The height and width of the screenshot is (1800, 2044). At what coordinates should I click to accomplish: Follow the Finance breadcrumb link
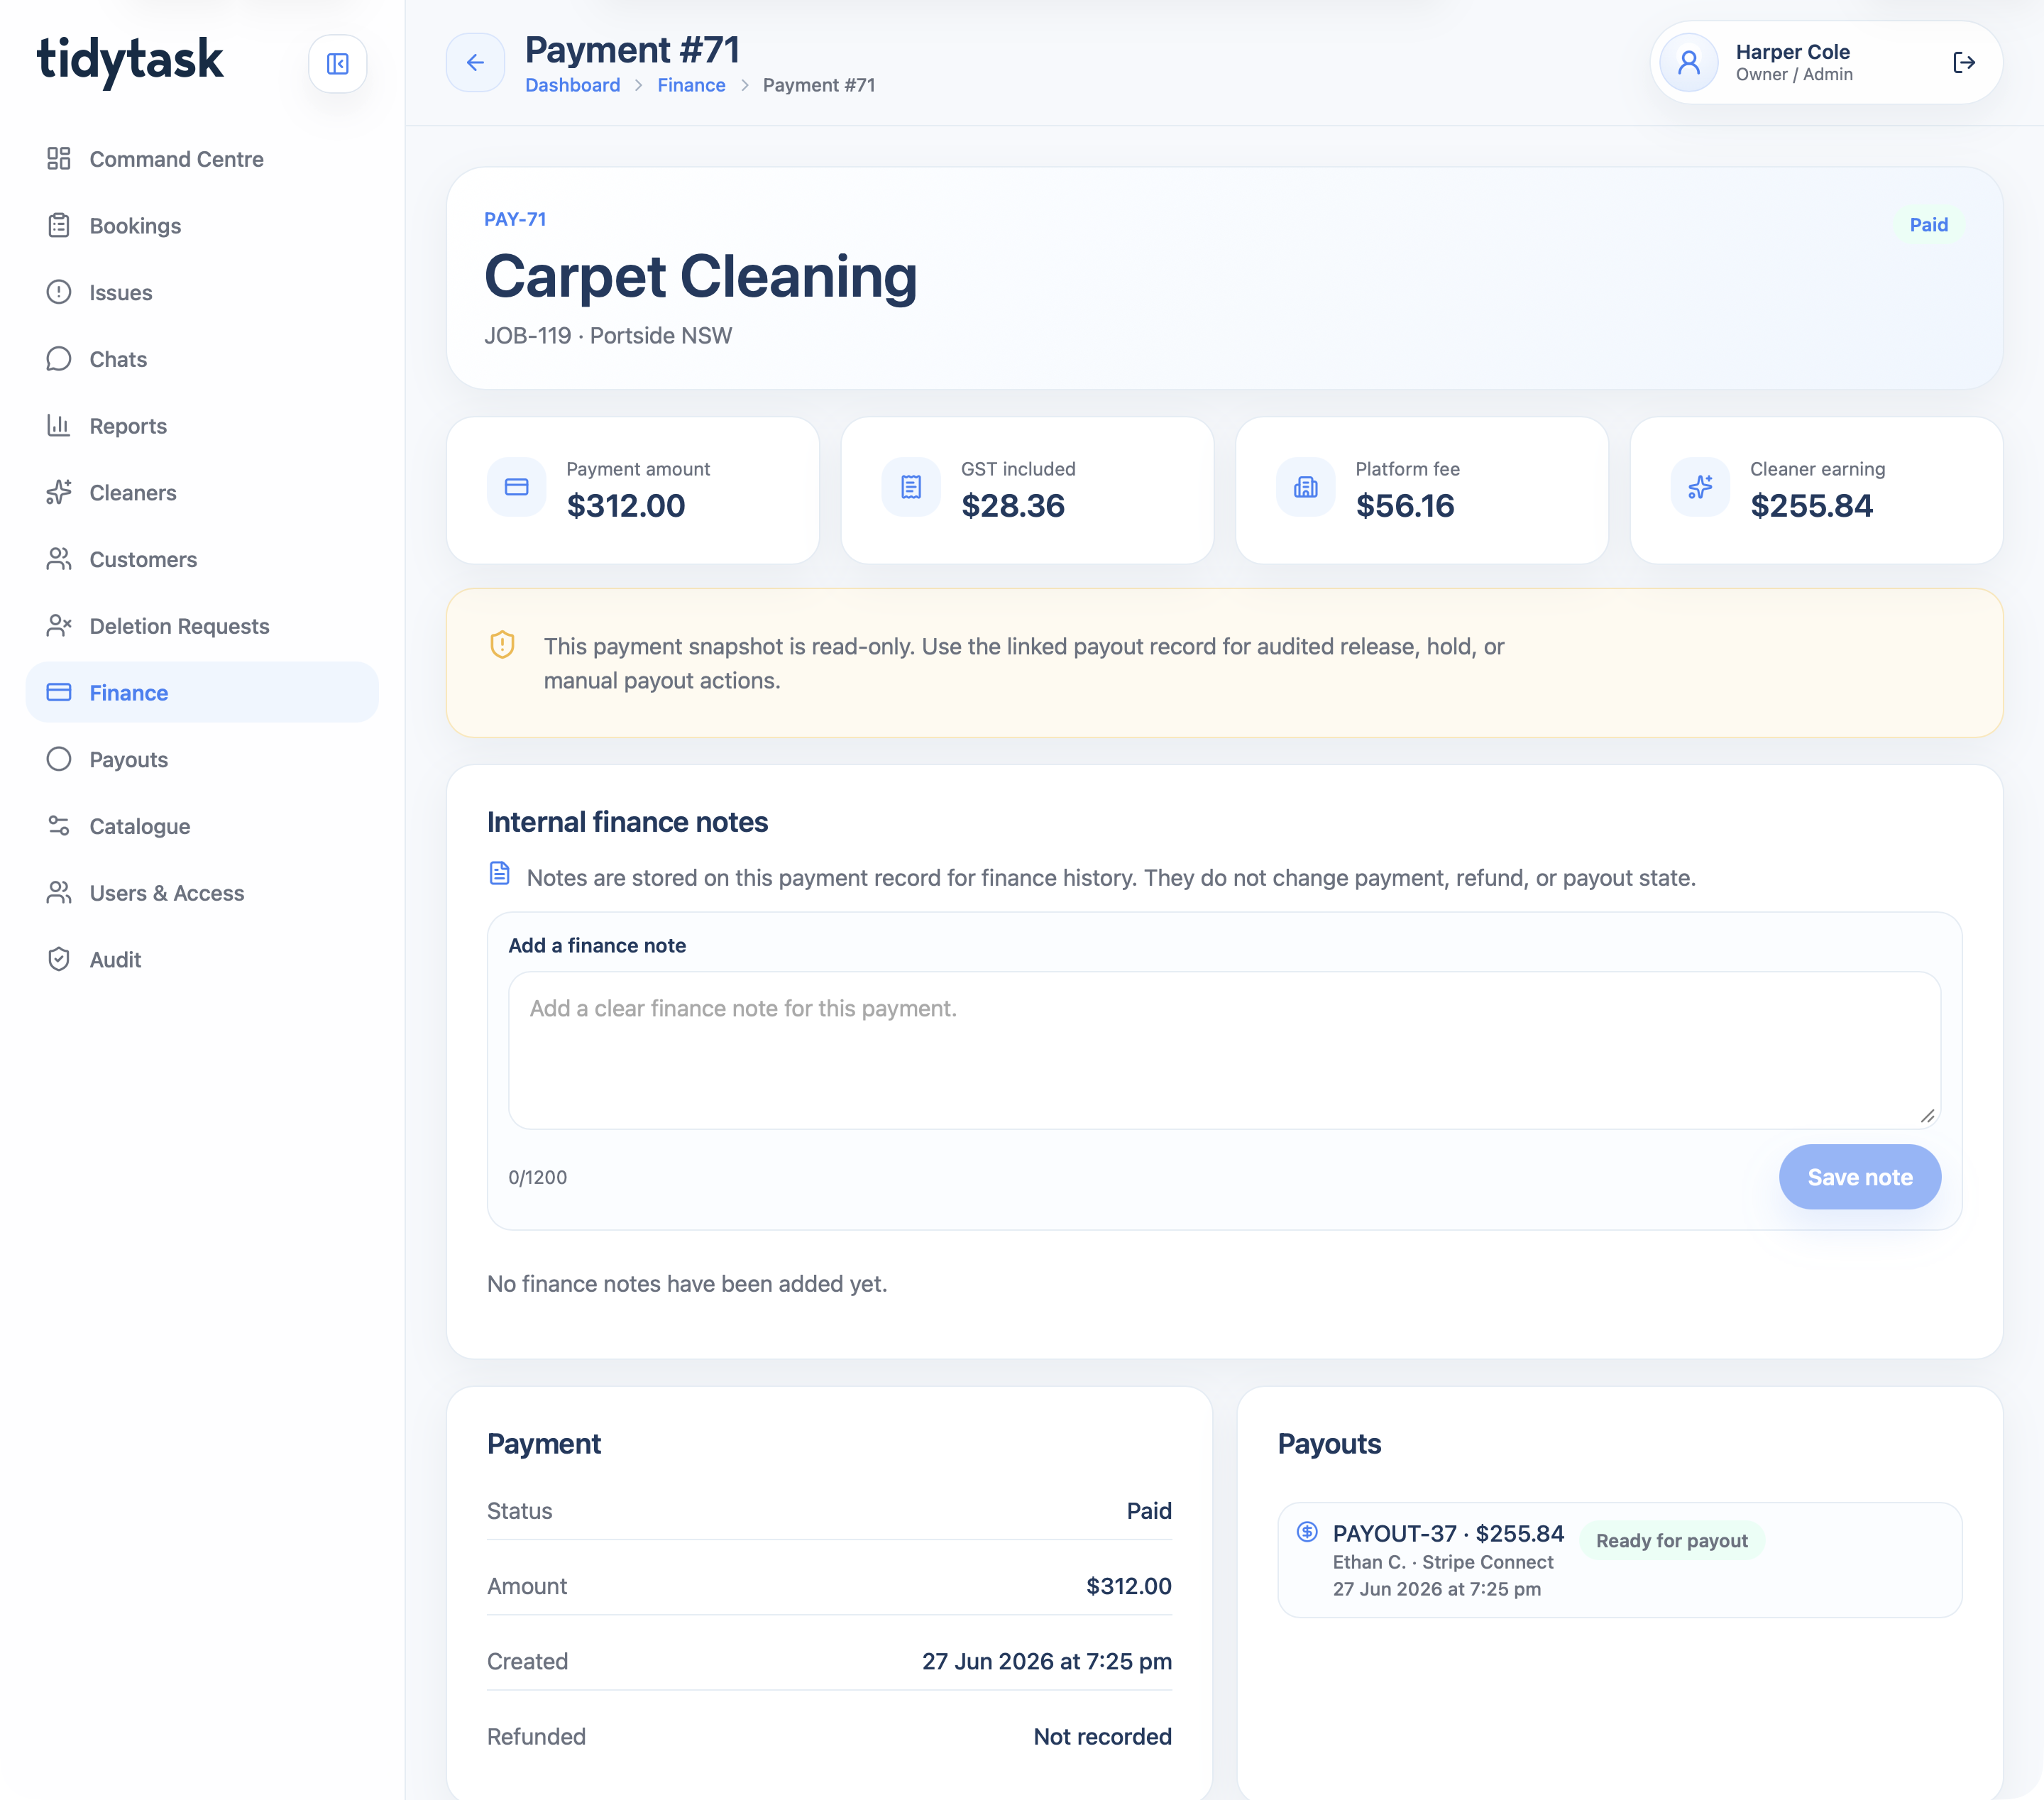pos(691,85)
